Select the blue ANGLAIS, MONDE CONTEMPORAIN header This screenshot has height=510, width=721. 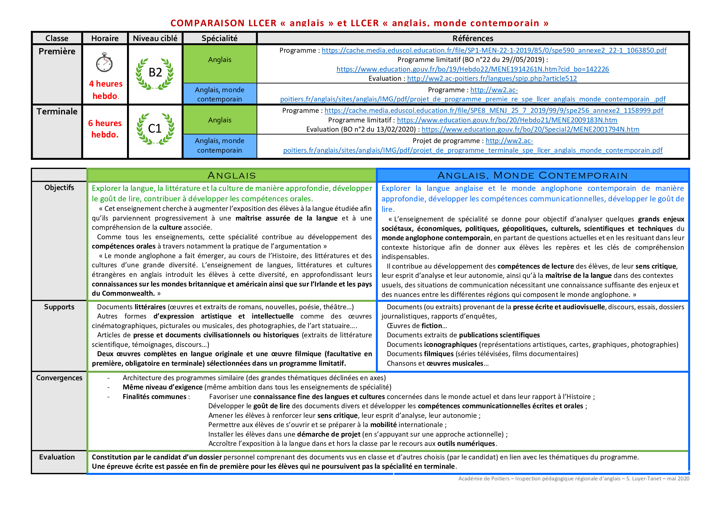coord(532,175)
